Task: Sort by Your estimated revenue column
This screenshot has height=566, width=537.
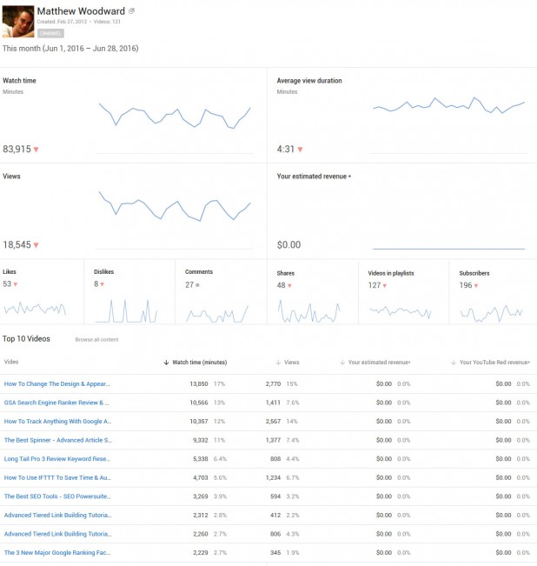Action: 378,362
